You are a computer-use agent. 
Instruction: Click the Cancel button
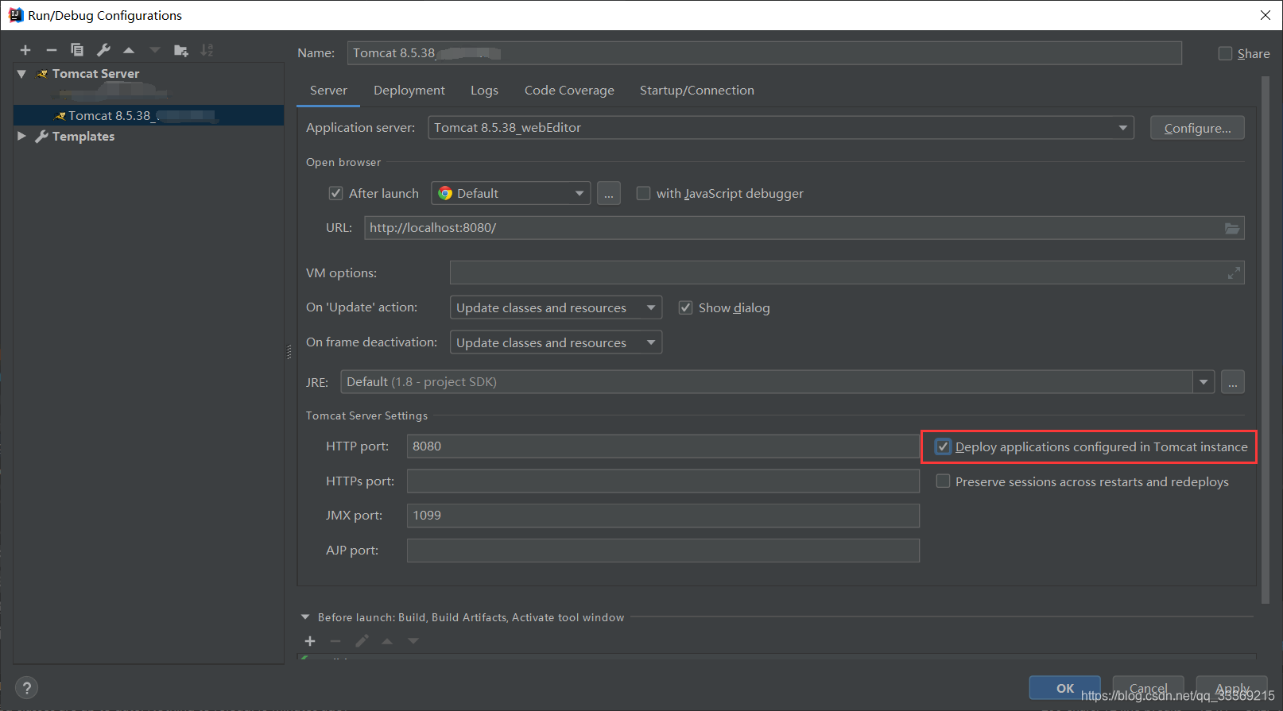(1149, 688)
